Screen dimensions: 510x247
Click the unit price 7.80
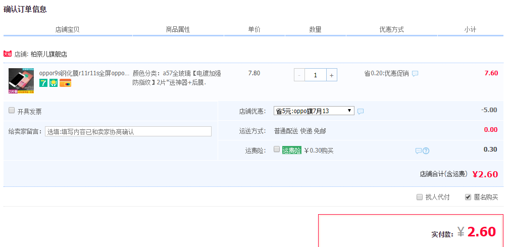point(254,73)
